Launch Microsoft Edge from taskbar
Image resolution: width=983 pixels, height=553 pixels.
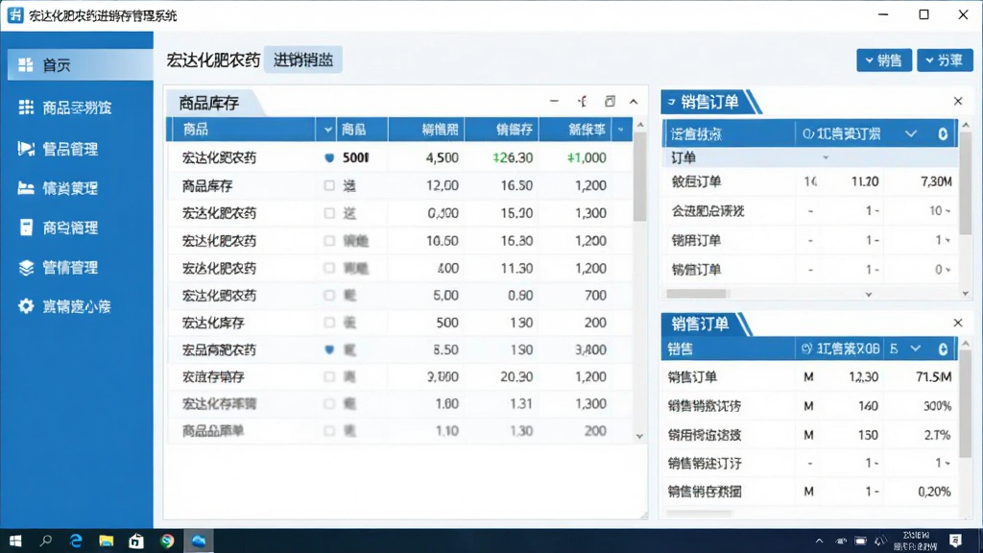[x=75, y=541]
